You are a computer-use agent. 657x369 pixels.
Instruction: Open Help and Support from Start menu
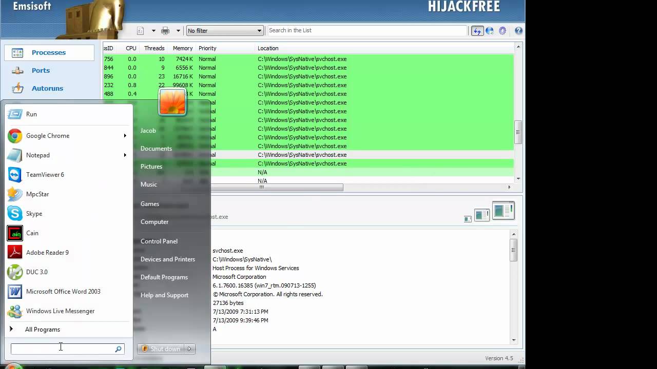(164, 295)
